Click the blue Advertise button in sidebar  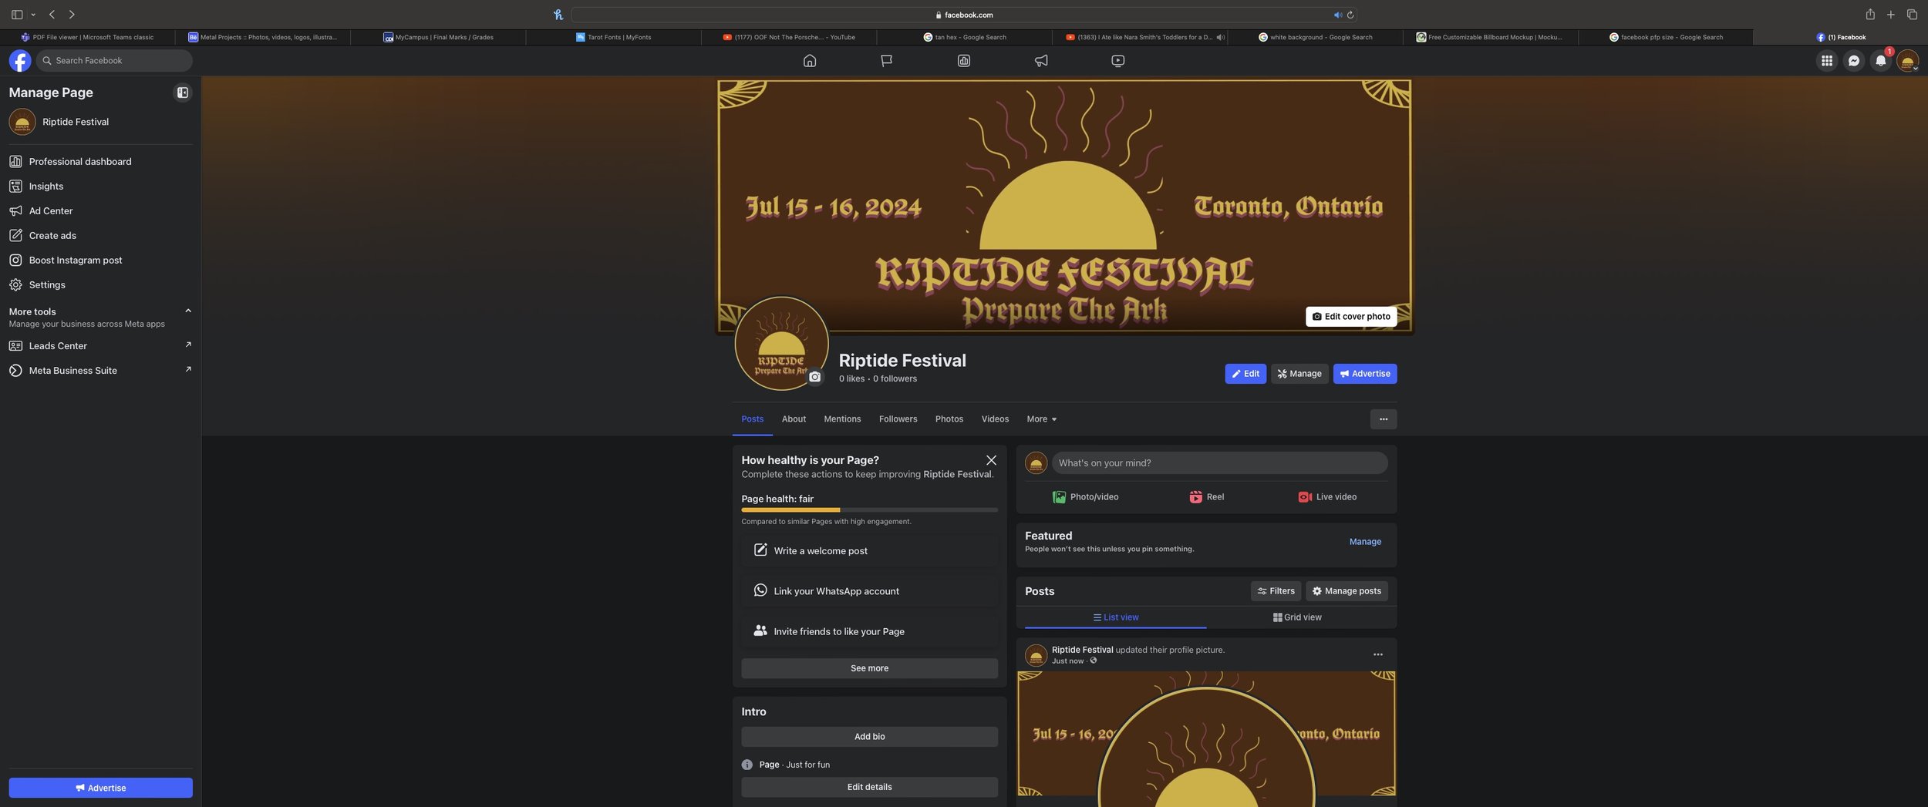(100, 788)
